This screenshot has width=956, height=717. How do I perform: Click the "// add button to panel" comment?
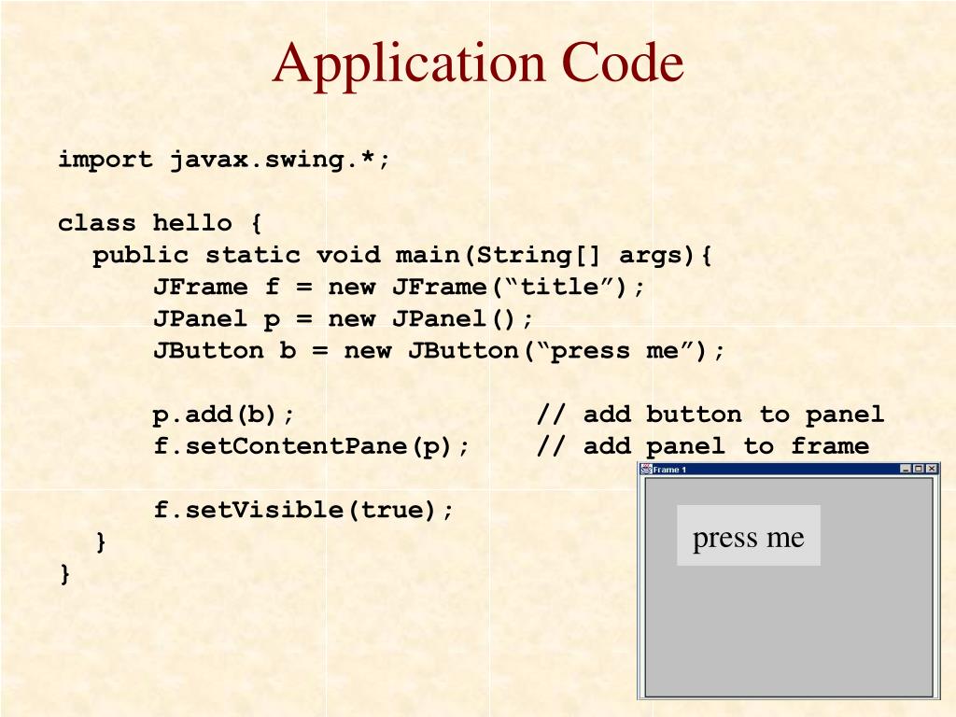[710, 415]
